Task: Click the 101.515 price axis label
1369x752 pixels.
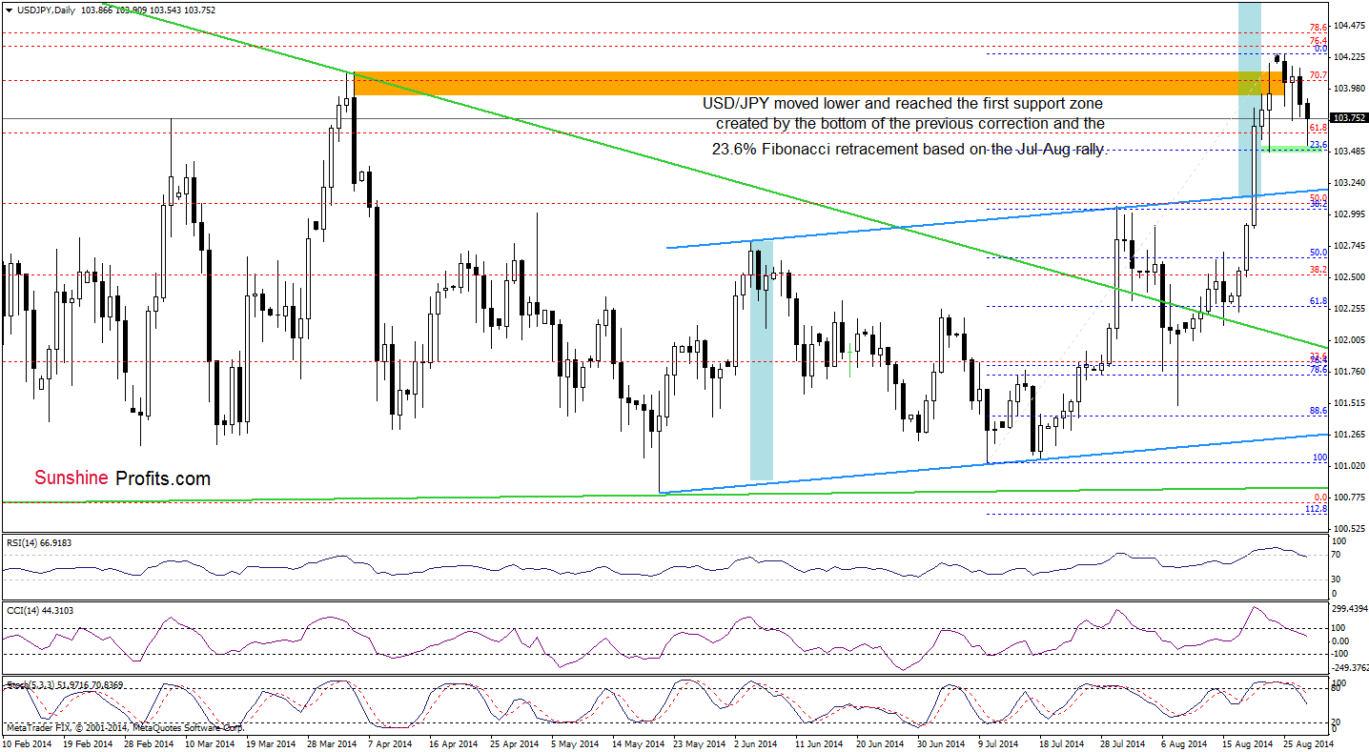Action: [1348, 403]
